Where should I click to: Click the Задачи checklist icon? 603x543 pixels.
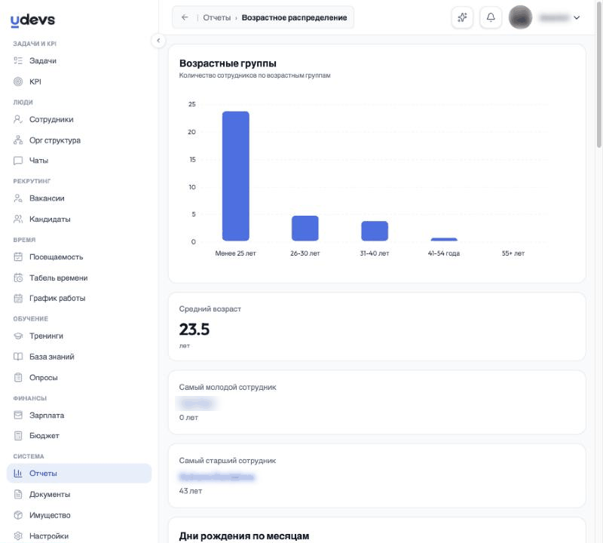pos(18,60)
